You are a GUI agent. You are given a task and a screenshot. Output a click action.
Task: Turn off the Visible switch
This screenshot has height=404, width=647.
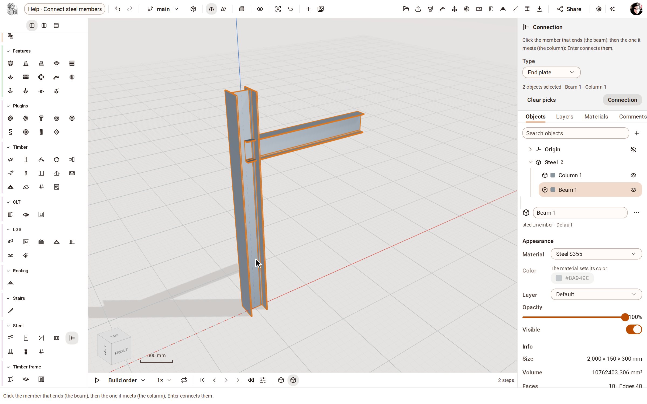[x=634, y=329]
